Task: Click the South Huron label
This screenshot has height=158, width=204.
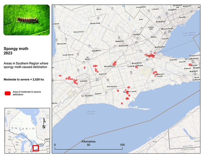Action: 68,55
